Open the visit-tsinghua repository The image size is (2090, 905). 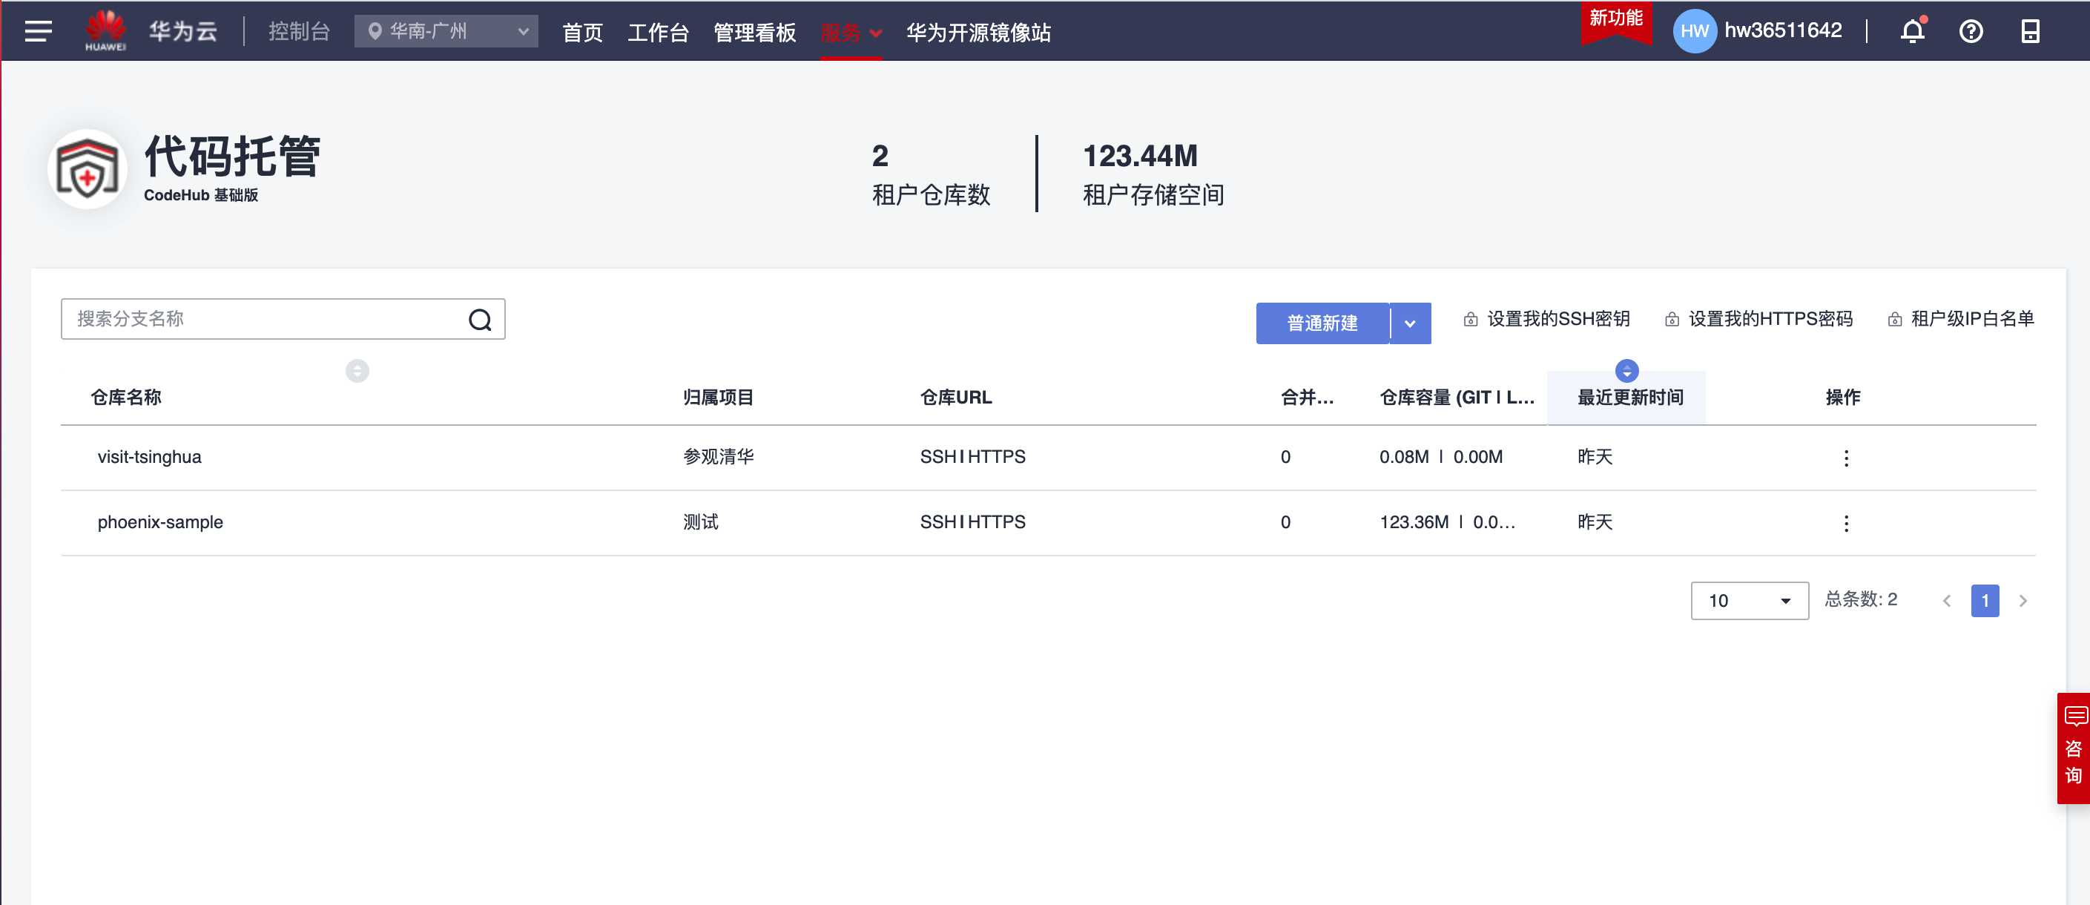pyautogui.click(x=149, y=457)
